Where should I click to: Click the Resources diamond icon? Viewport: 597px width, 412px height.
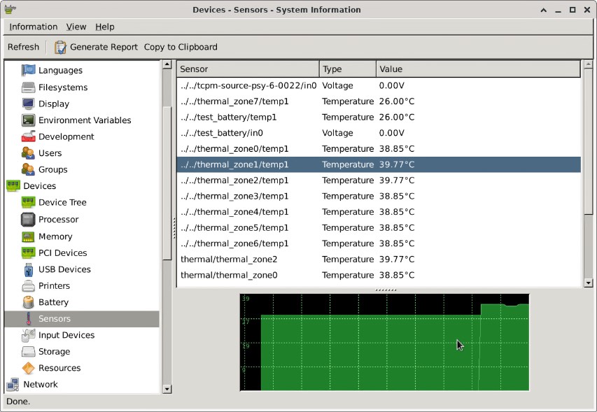pyautogui.click(x=28, y=368)
